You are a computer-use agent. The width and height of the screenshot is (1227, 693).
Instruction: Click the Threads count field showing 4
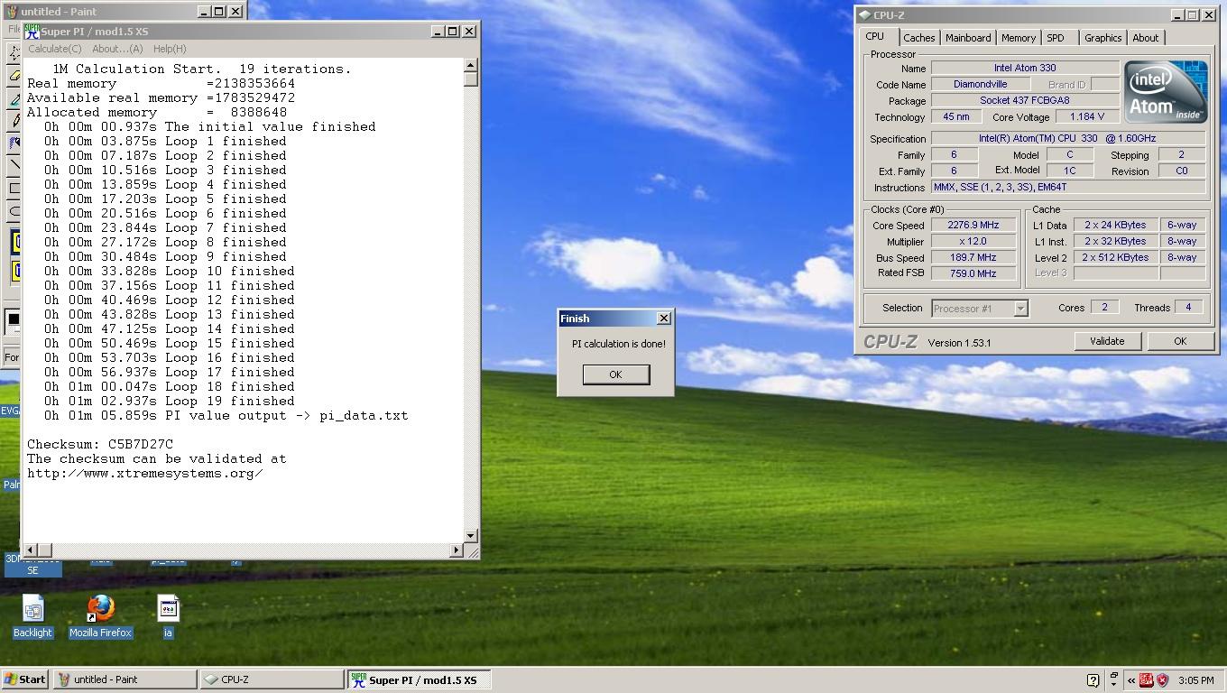click(x=1189, y=307)
